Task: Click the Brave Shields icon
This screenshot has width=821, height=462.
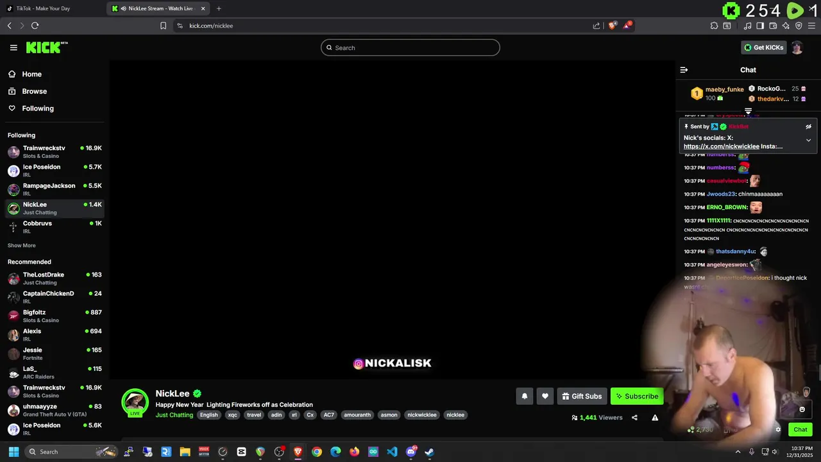Action: tap(613, 26)
